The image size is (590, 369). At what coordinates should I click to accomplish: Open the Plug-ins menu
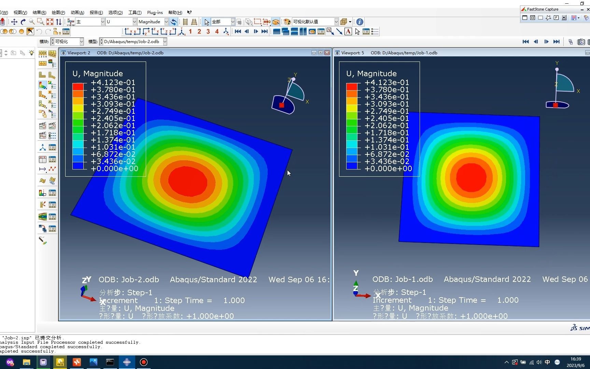[x=155, y=12]
